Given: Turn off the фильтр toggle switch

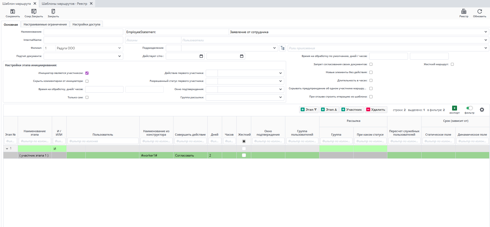Looking at the screenshot, I should click(469, 108).
